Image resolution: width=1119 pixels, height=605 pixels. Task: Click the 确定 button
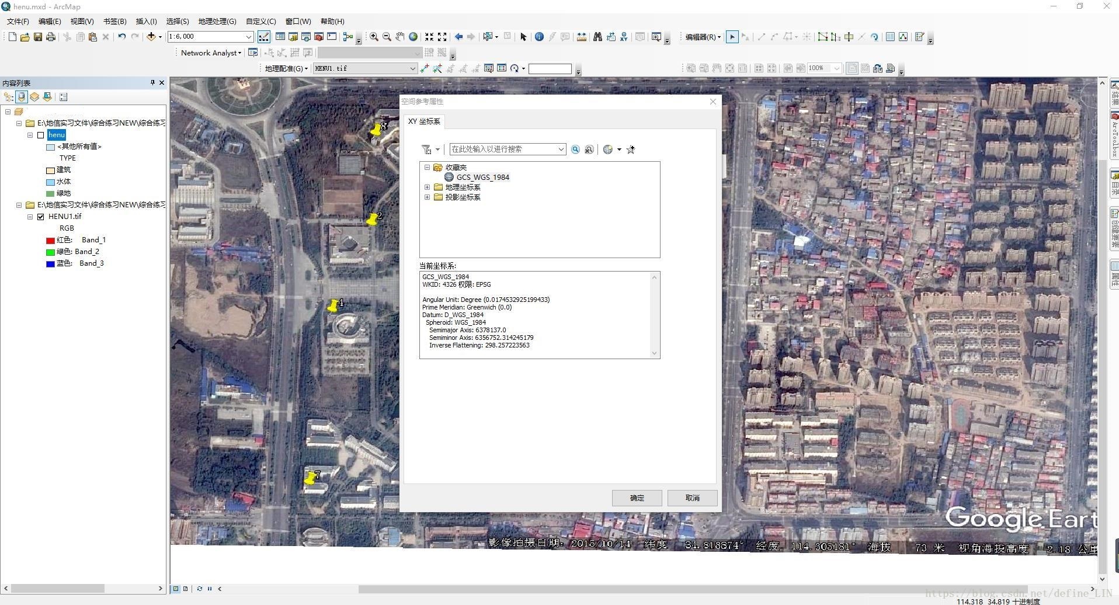point(637,498)
